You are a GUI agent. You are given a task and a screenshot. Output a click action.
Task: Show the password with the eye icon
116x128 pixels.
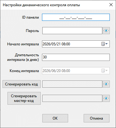(x=106, y=30)
